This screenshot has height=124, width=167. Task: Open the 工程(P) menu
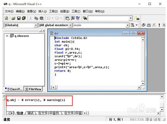coord(53,11)
